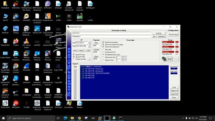Open AccessData FTK Imager desktop icon
The width and height of the screenshot is (215, 121).
[5, 68]
